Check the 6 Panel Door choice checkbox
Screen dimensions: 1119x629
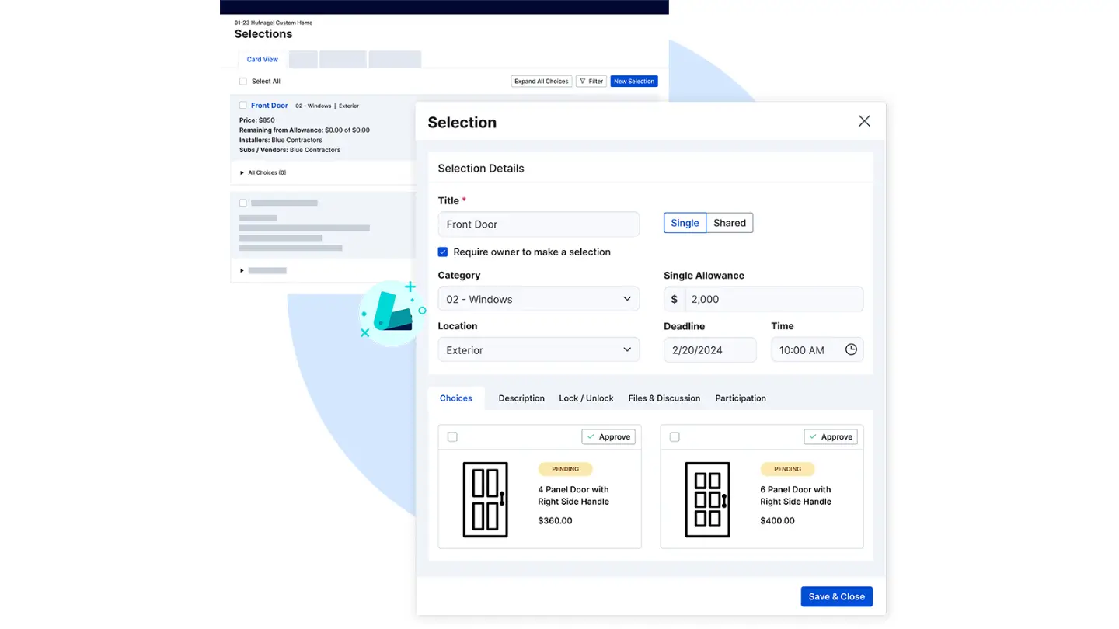(x=675, y=437)
